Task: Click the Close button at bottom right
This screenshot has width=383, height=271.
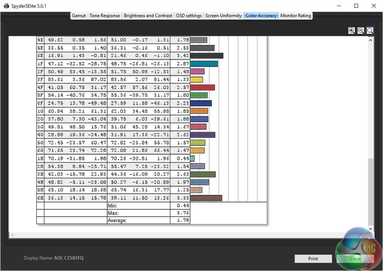Action: [355, 259]
